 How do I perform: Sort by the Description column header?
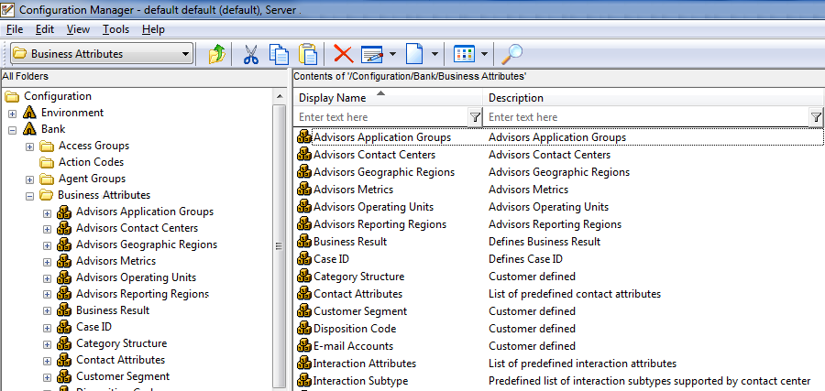coord(654,98)
